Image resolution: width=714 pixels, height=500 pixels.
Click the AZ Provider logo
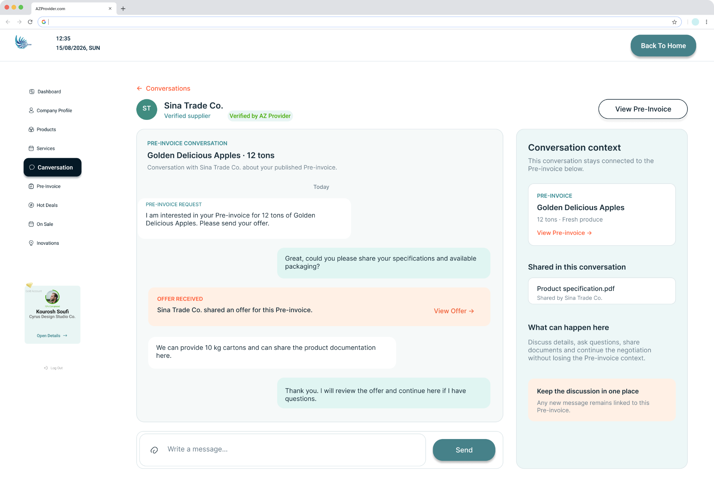(23, 42)
